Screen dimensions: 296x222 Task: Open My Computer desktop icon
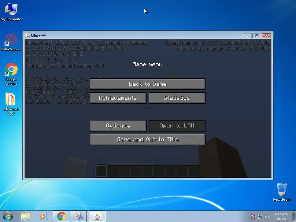11,12
